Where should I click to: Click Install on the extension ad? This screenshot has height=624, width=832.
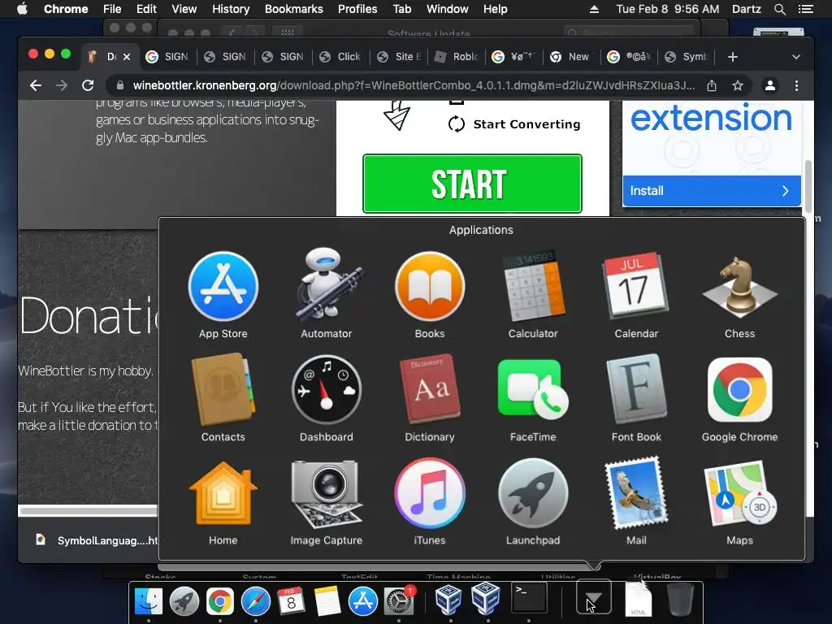pos(712,190)
